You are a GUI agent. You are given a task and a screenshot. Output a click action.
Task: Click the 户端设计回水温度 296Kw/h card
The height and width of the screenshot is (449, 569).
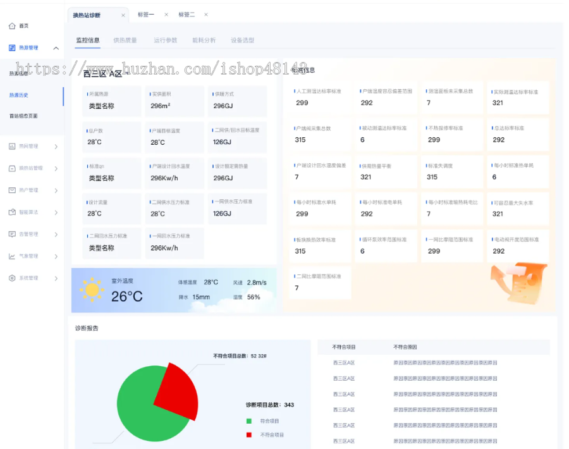[x=174, y=173]
